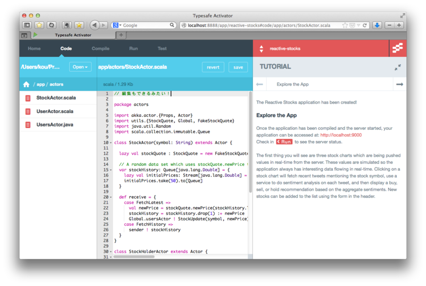Click the actors breadcrumb link
The image size is (426, 286).
pyautogui.click(x=56, y=85)
